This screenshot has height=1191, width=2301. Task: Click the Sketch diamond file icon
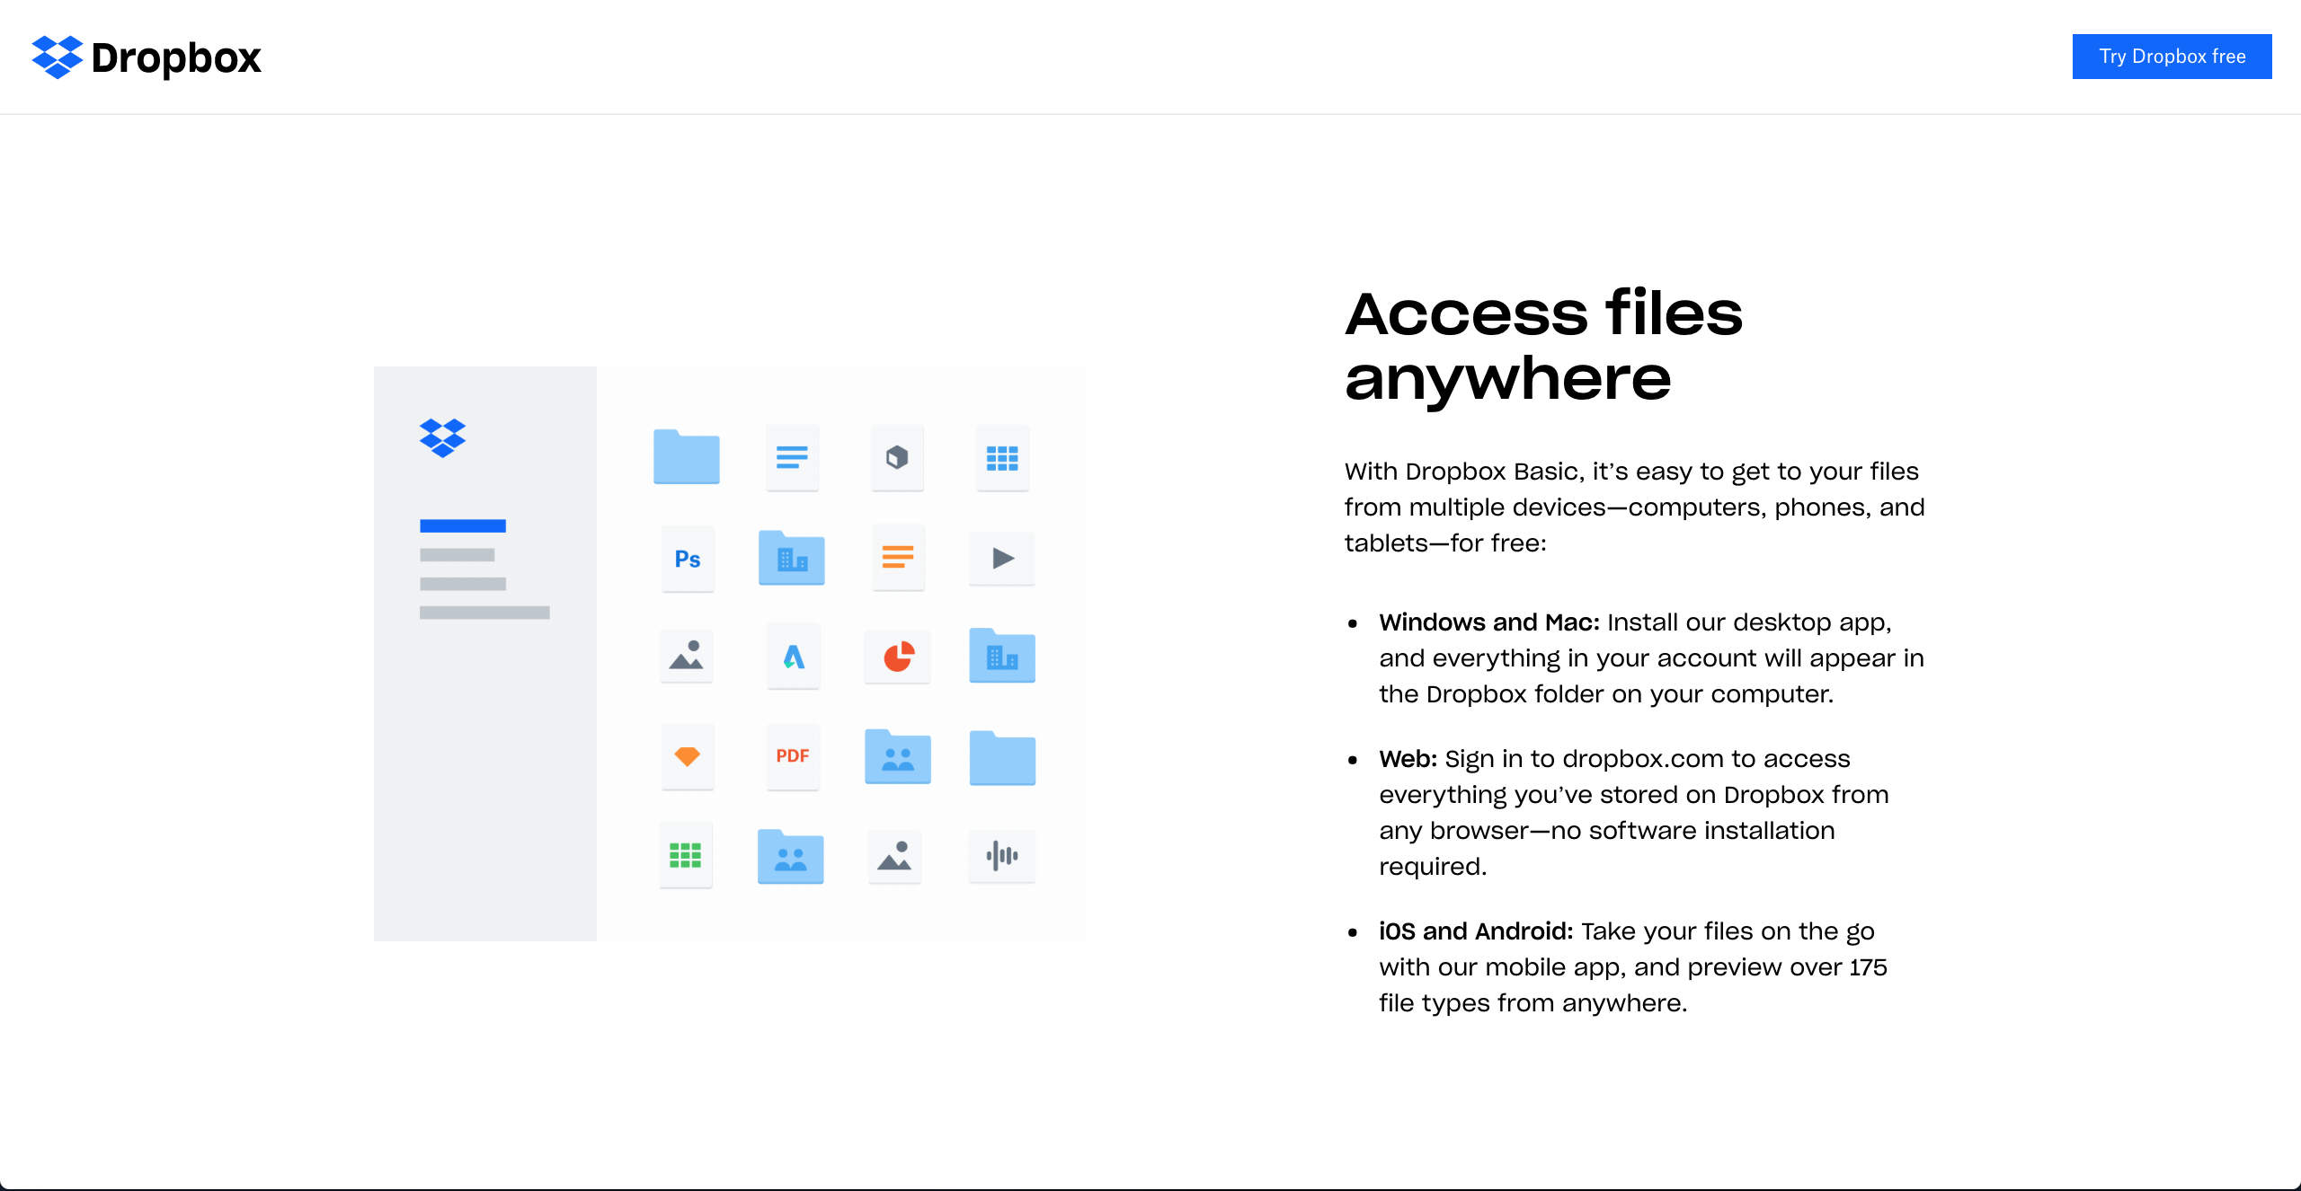(x=686, y=757)
